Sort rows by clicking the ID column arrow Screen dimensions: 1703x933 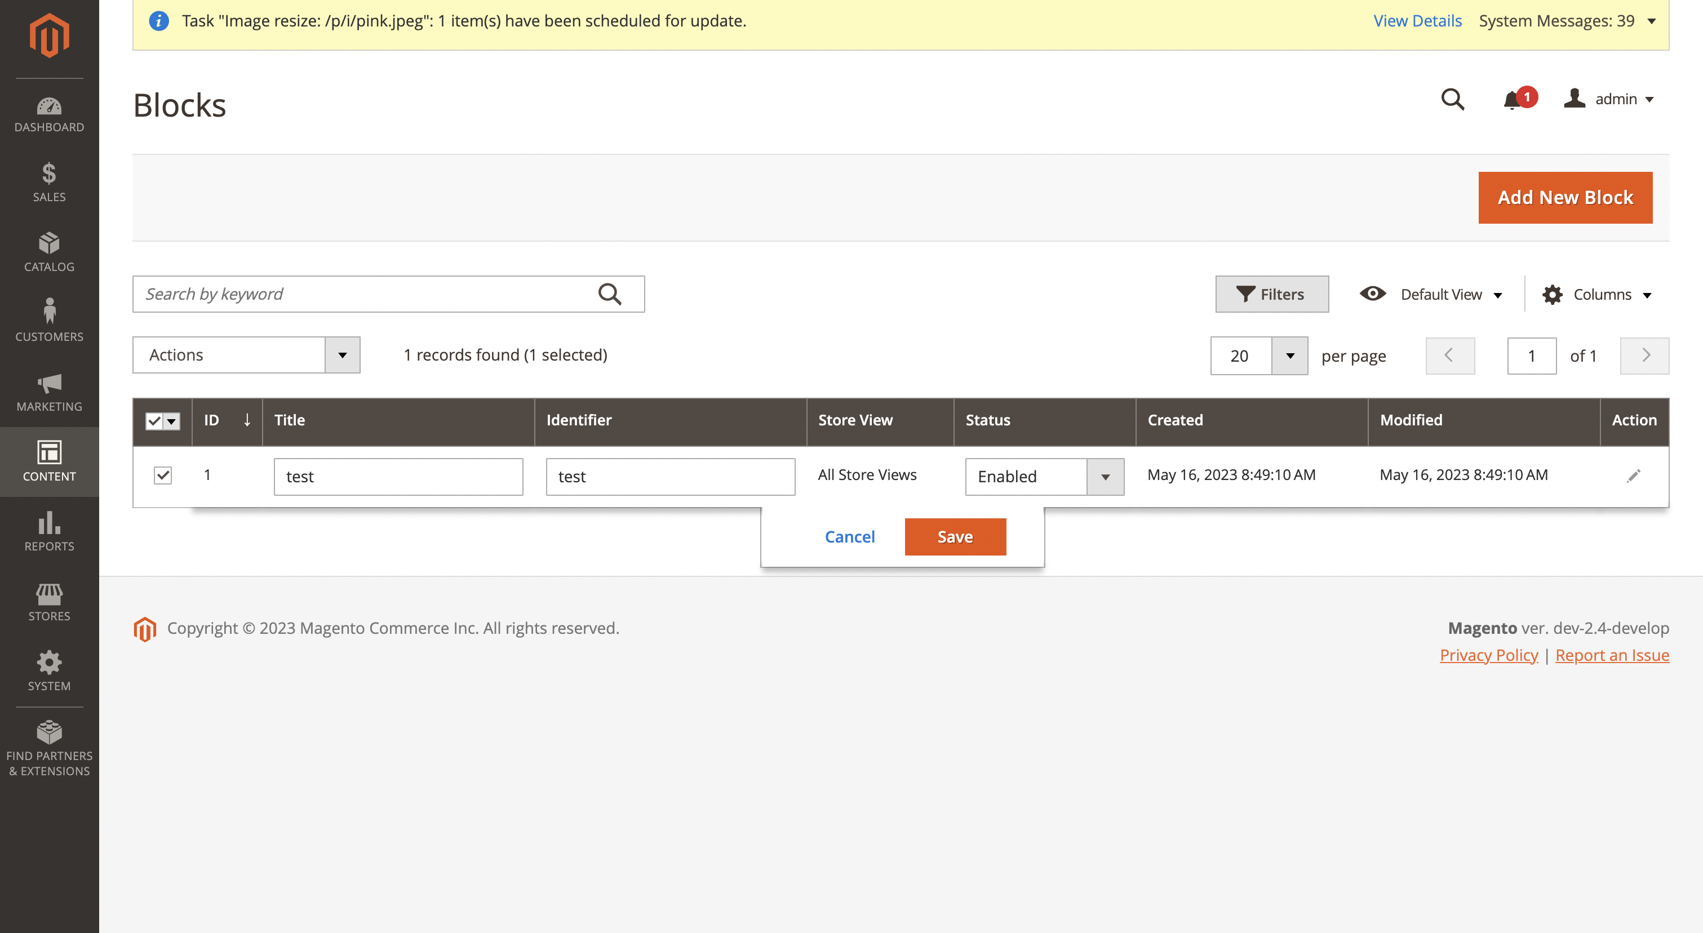pyautogui.click(x=247, y=420)
